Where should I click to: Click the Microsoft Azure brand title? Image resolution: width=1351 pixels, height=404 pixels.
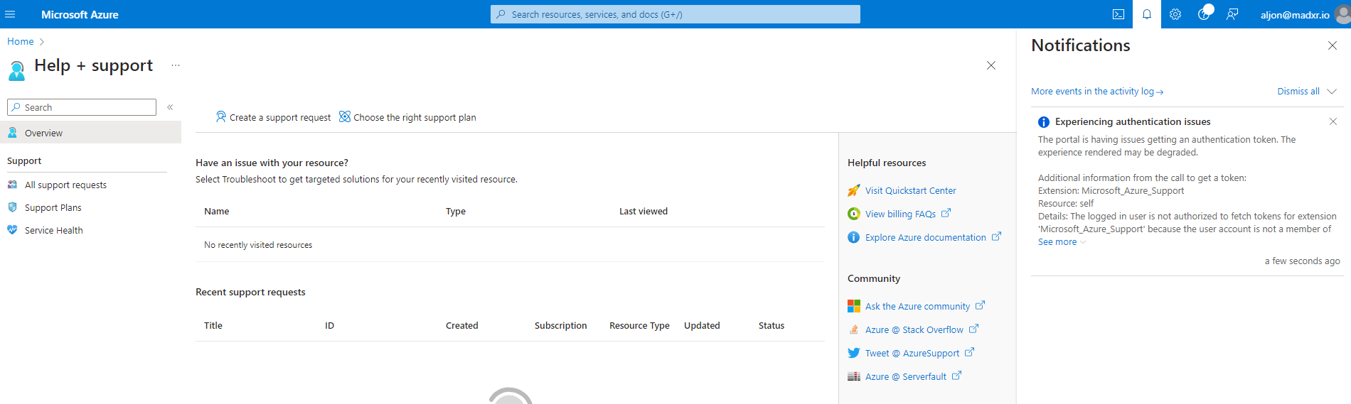point(80,14)
